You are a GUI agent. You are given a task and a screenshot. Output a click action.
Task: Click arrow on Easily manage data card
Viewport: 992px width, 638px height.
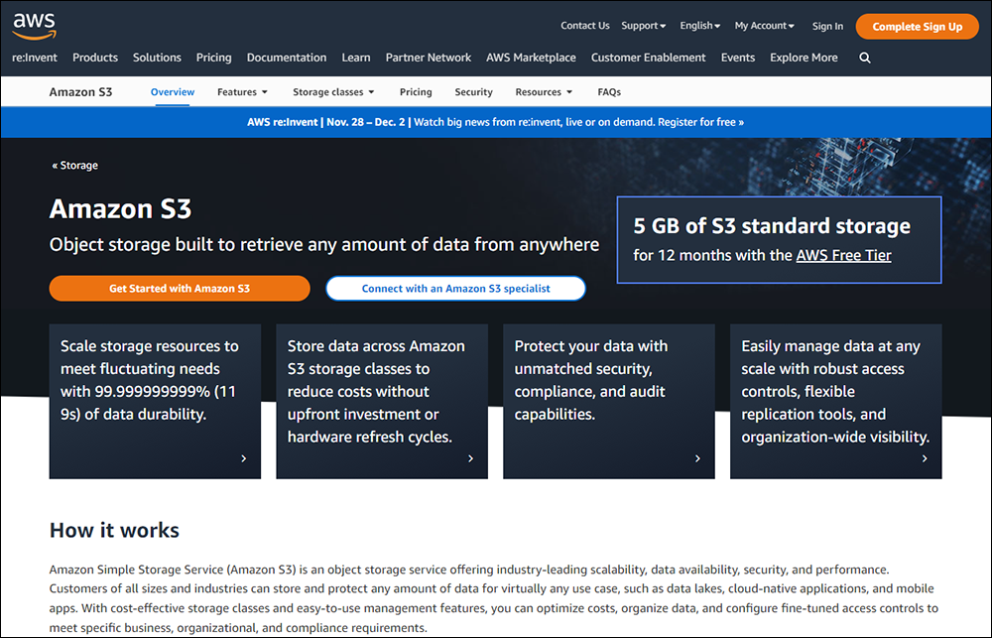(925, 458)
